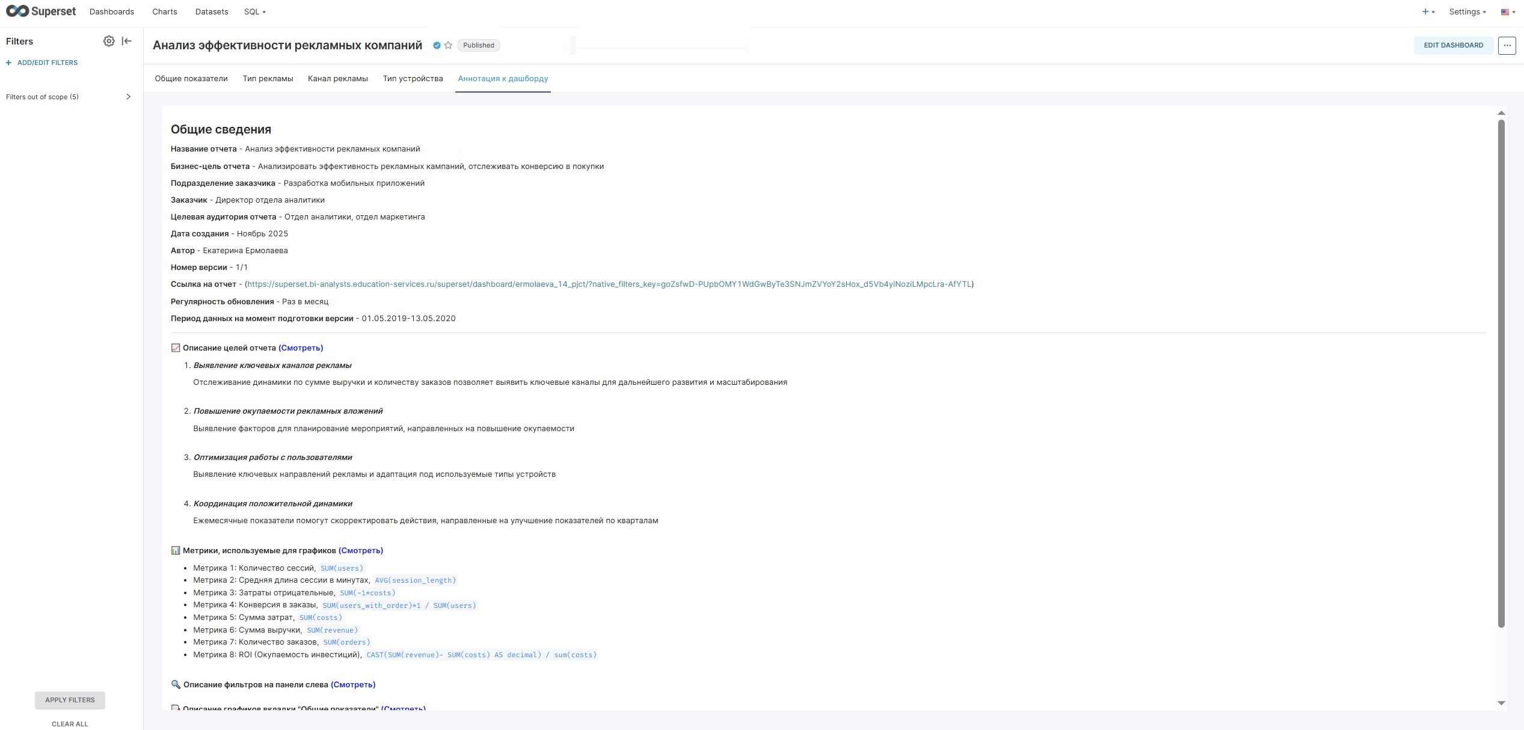This screenshot has width=1524, height=730.
Task: Switch to the Канал рекламы tab
Action: [337, 79]
